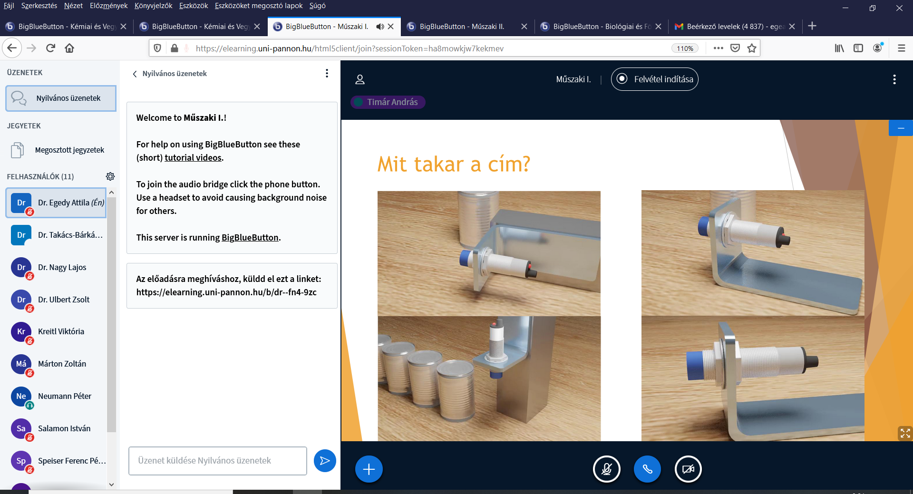
Task: Open the tutorial videos link
Action: tap(193, 157)
